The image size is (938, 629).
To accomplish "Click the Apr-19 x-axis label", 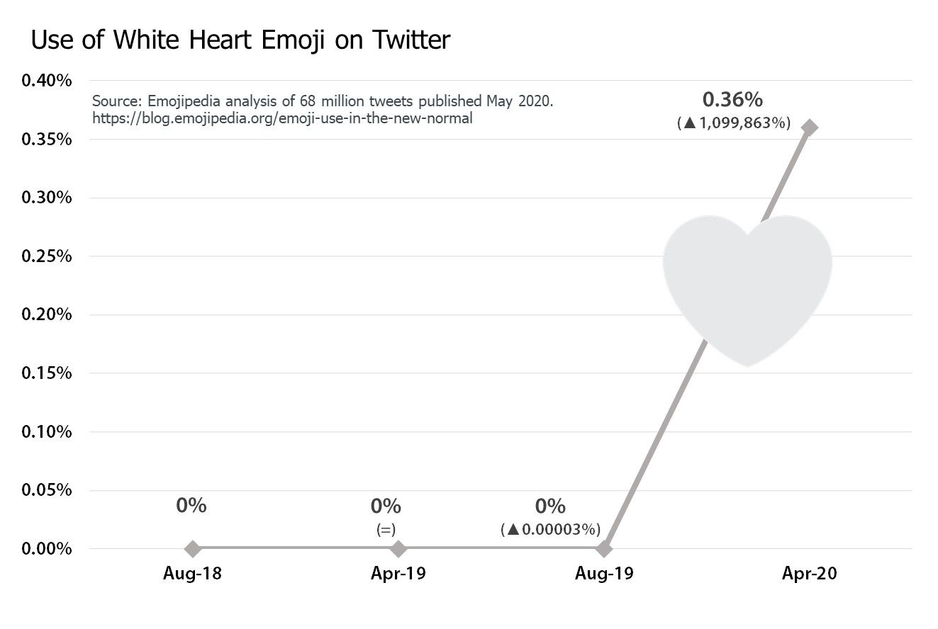I will click(398, 574).
